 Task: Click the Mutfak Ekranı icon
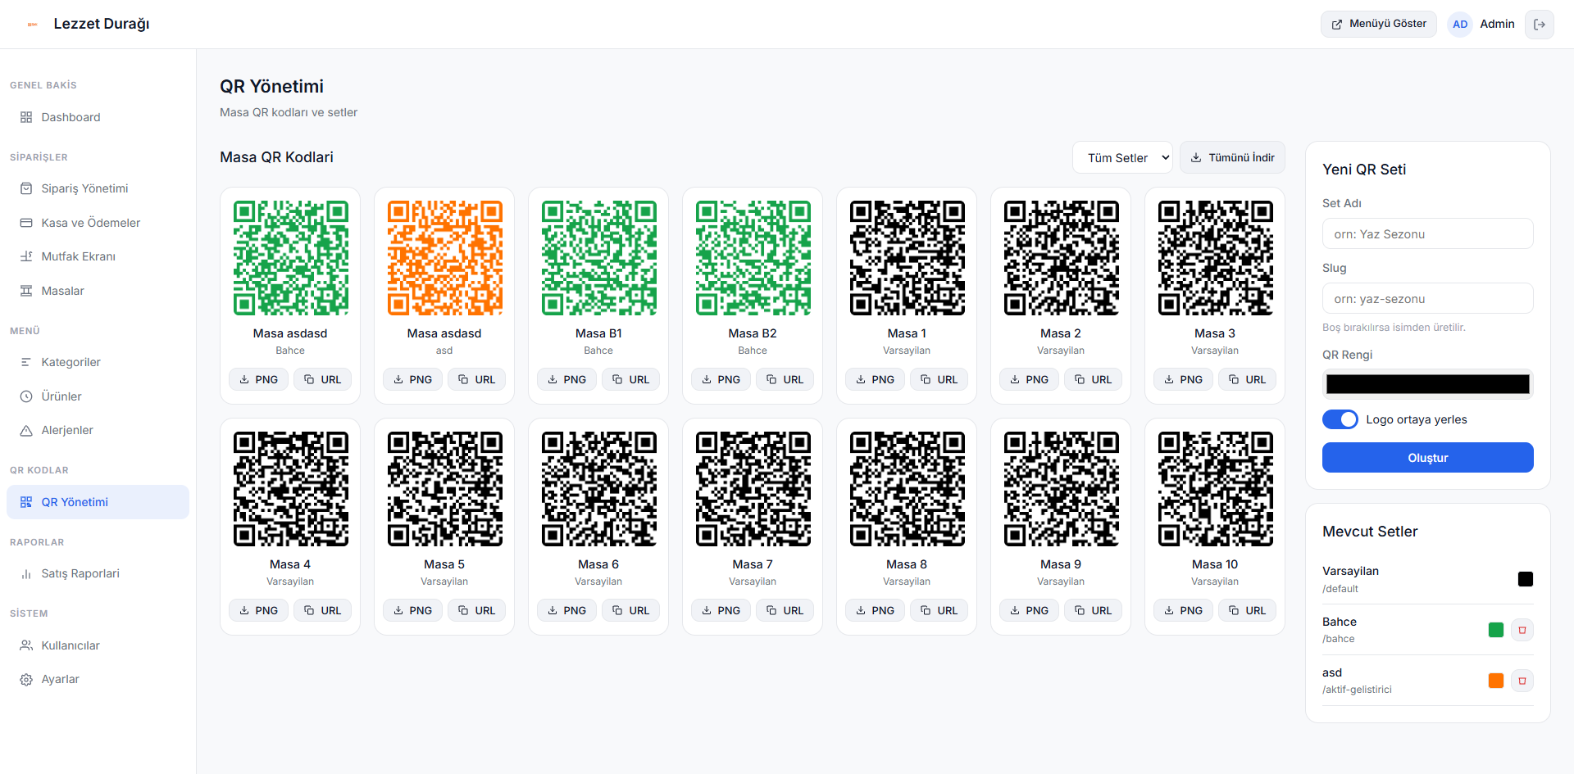coord(26,256)
